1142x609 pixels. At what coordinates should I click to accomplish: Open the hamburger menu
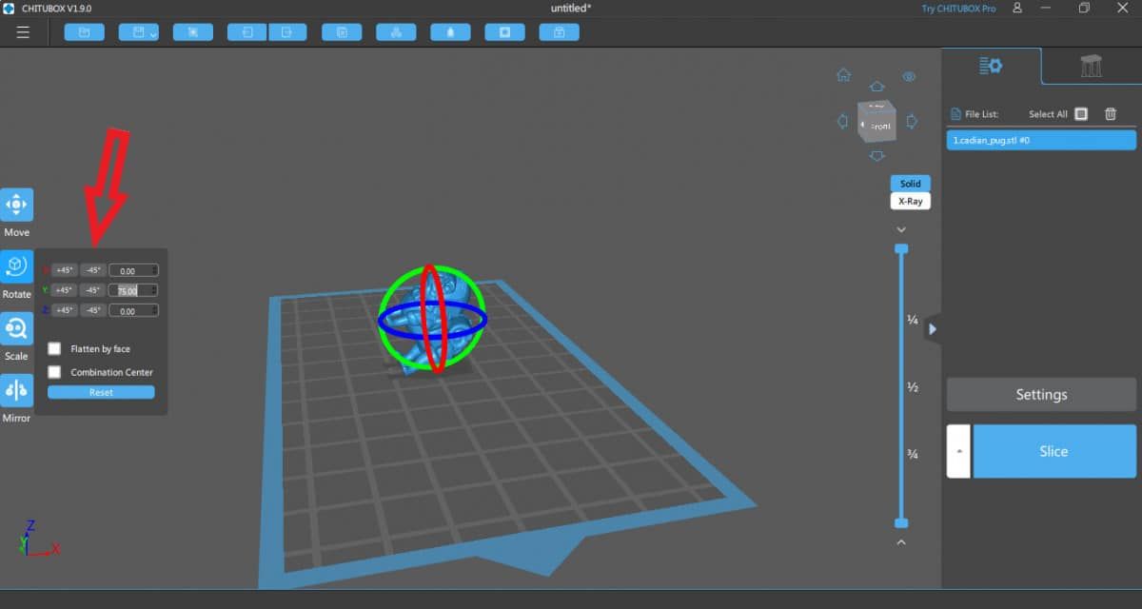coord(24,31)
